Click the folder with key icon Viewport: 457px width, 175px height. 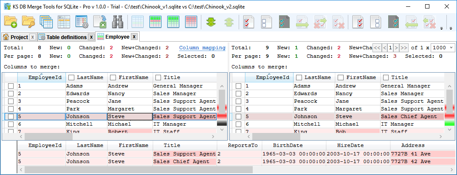[28, 22]
